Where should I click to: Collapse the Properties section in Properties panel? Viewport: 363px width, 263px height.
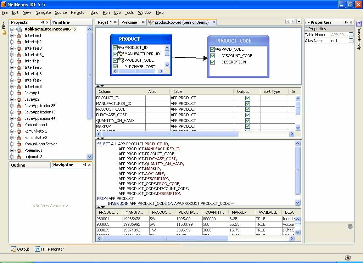coord(307,29)
